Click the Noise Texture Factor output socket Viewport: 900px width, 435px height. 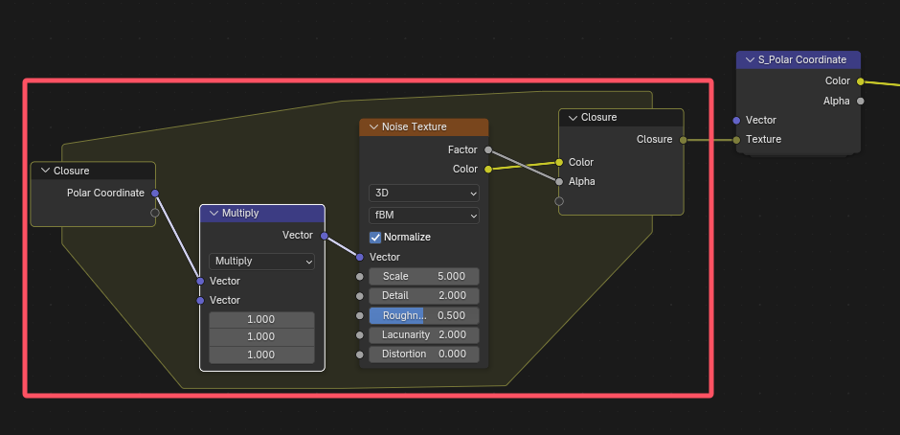click(x=488, y=150)
